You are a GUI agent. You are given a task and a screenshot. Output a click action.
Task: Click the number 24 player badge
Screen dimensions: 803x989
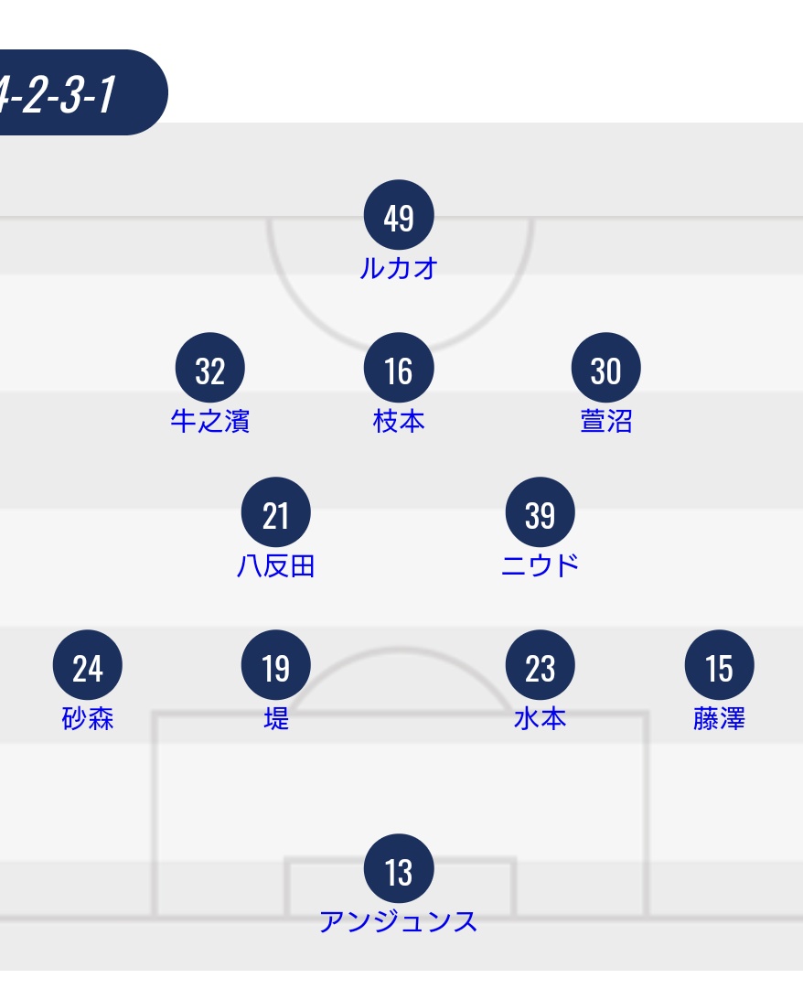(88, 665)
